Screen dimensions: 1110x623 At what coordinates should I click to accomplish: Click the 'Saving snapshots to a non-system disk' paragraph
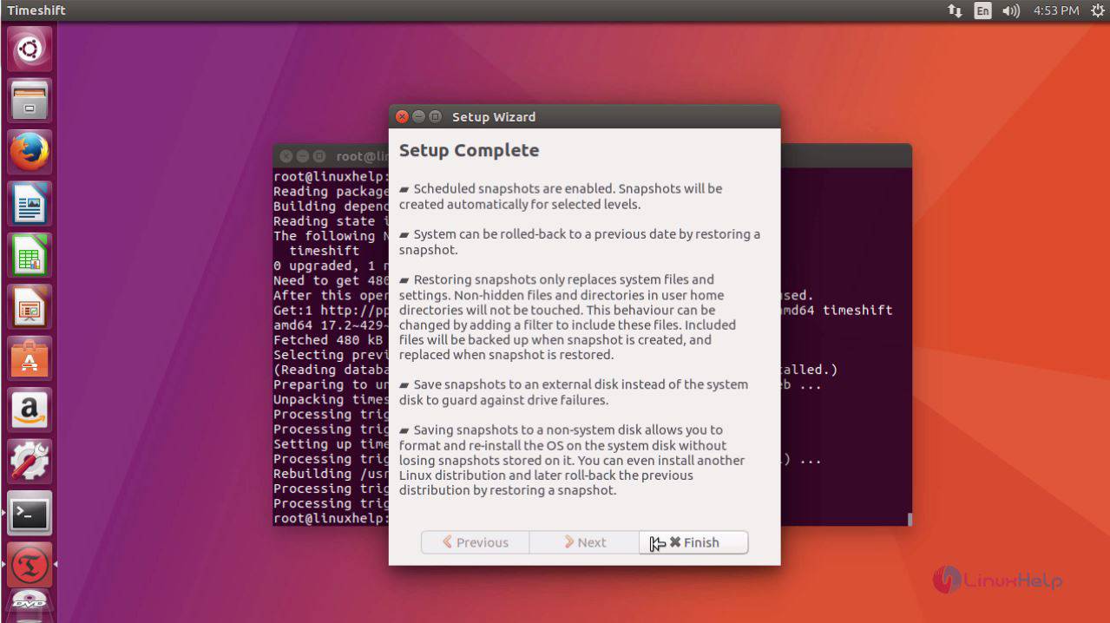tap(572, 460)
